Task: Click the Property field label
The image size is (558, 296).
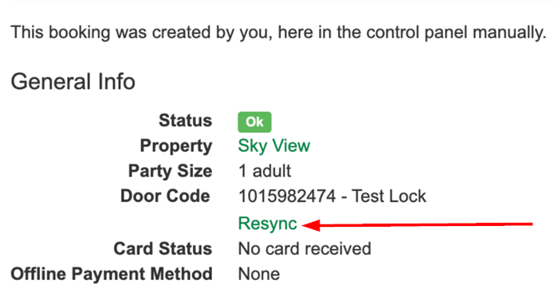Action: 176,146
